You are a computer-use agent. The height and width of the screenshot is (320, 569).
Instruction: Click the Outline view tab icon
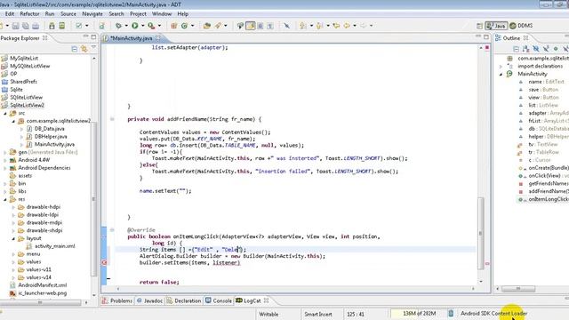[498, 38]
